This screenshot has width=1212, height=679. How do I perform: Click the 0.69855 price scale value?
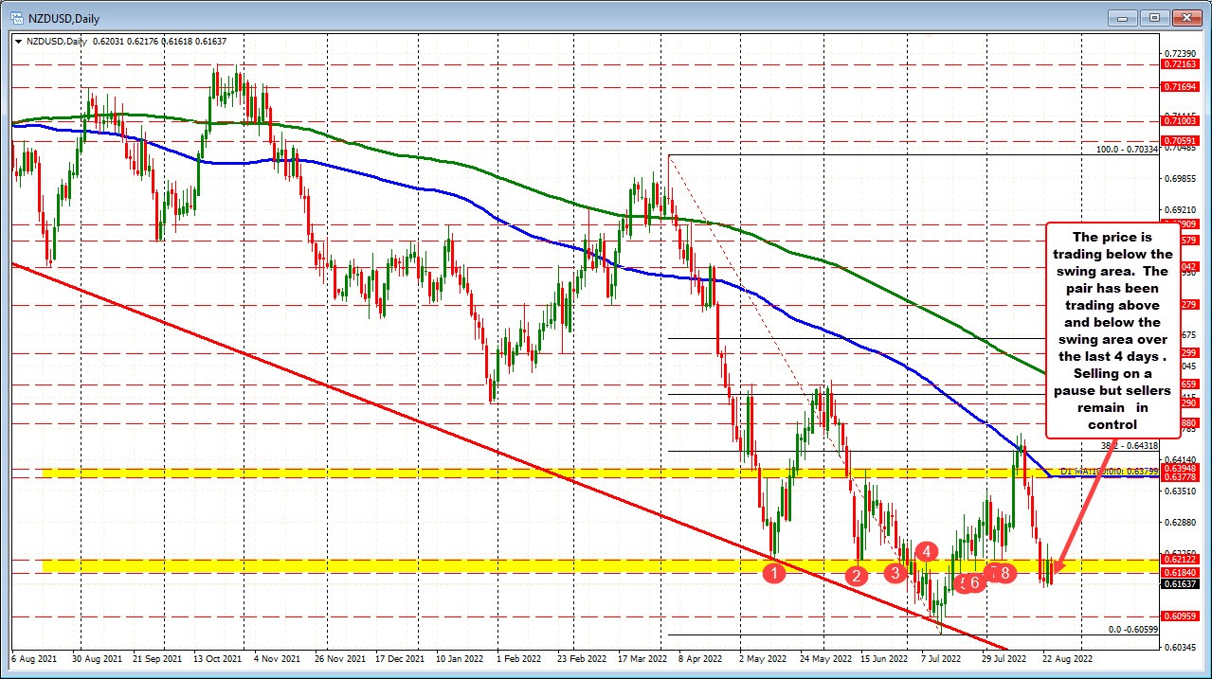coord(1183,179)
